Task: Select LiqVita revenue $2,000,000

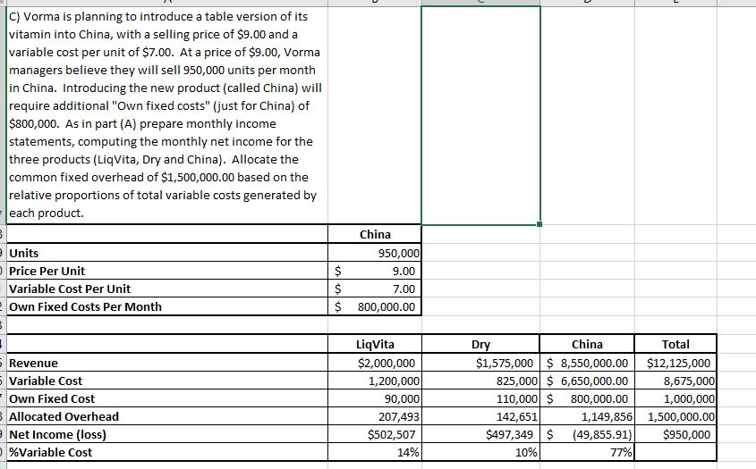Action: coord(375,363)
